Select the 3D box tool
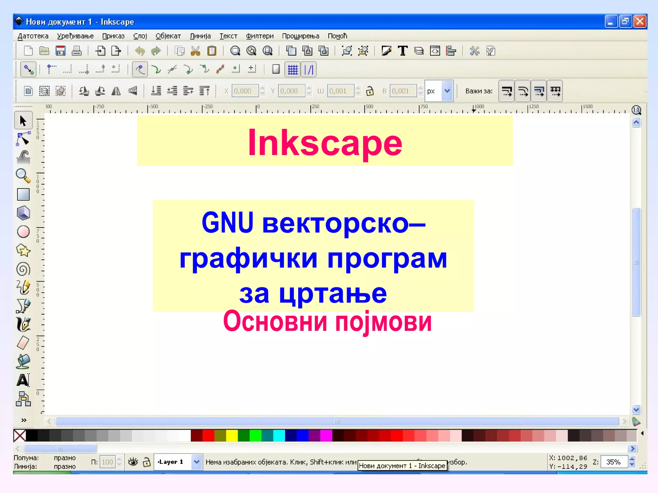 [23, 213]
